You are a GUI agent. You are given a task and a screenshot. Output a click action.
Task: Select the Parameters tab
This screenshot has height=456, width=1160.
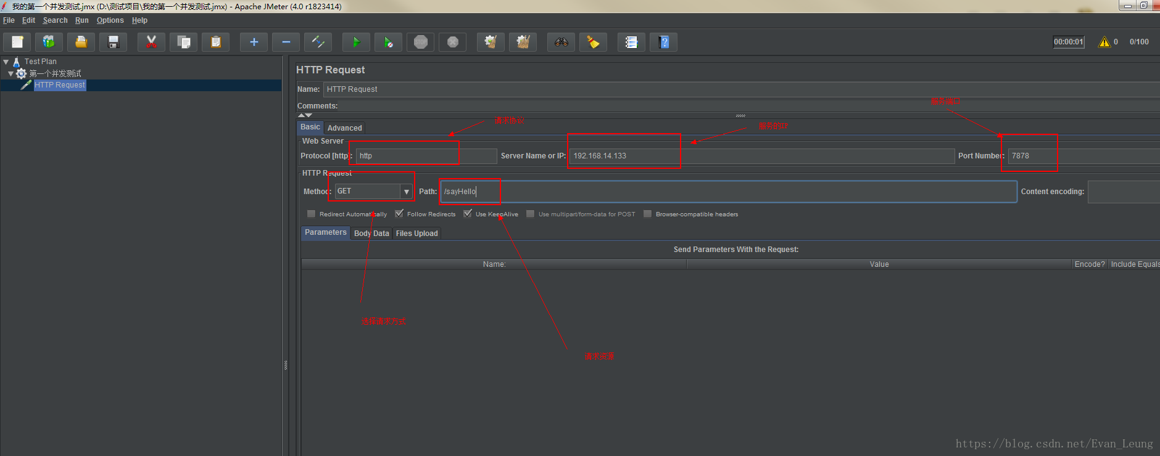click(326, 232)
